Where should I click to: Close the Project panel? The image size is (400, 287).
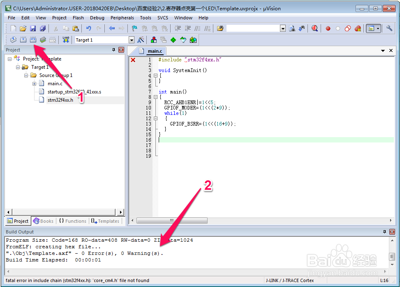(121, 50)
